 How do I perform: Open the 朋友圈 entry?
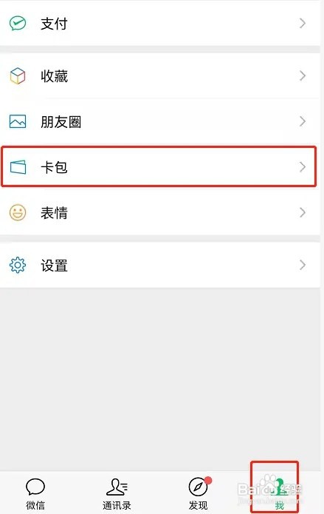click(x=160, y=121)
